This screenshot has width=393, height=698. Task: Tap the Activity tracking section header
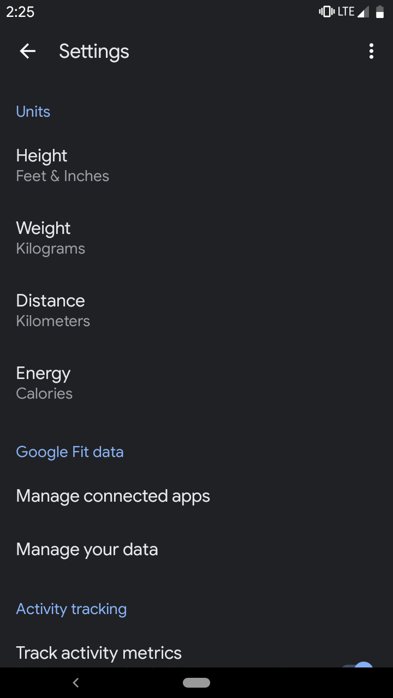click(72, 609)
